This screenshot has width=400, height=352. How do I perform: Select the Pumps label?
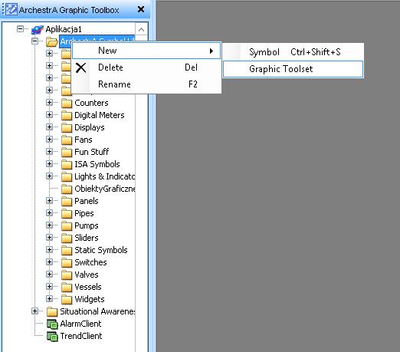[x=87, y=225]
